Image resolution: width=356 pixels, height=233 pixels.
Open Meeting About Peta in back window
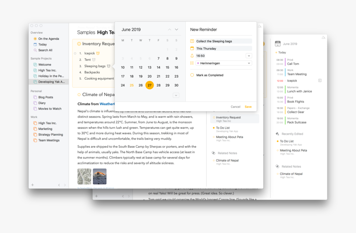pos(293,150)
